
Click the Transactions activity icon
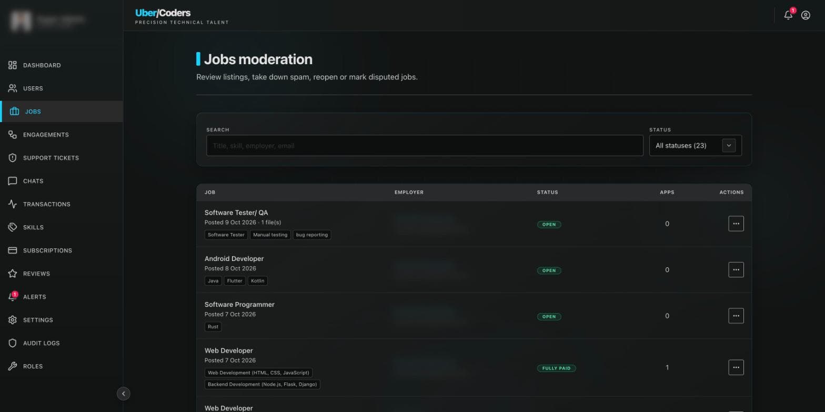[13, 204]
